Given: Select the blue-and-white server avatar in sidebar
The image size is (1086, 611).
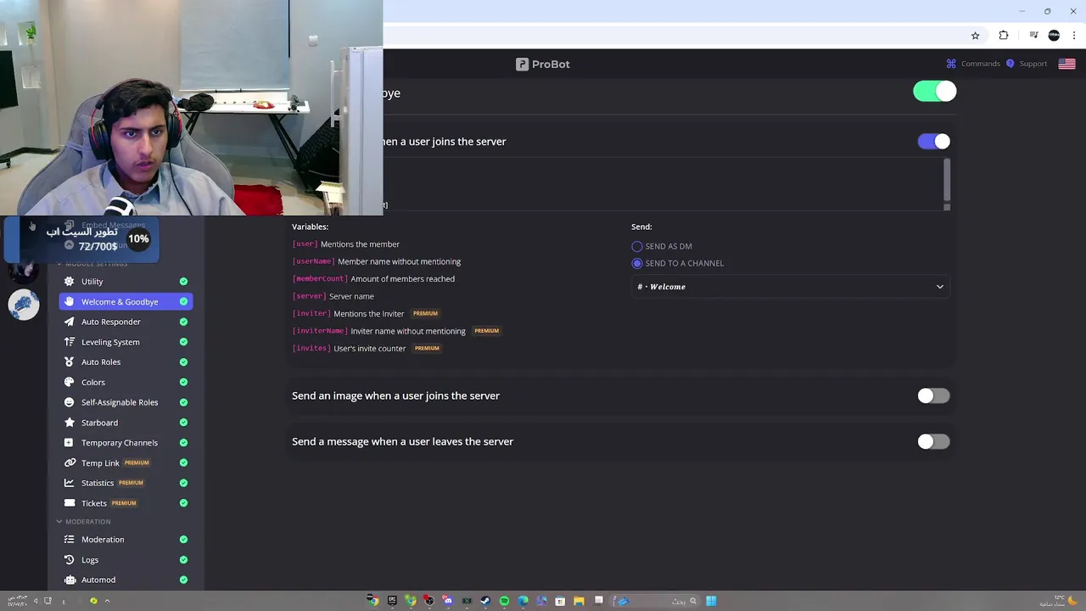Looking at the screenshot, I should pos(24,305).
